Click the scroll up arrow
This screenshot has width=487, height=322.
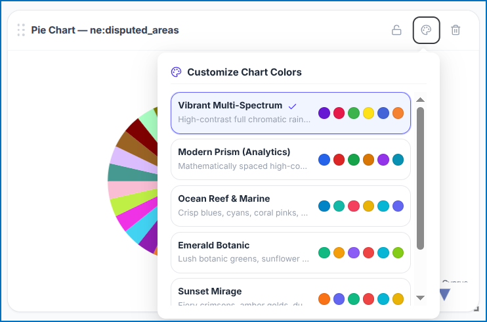(x=420, y=99)
